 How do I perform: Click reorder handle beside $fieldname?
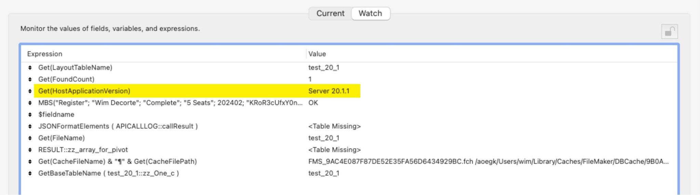coord(30,115)
